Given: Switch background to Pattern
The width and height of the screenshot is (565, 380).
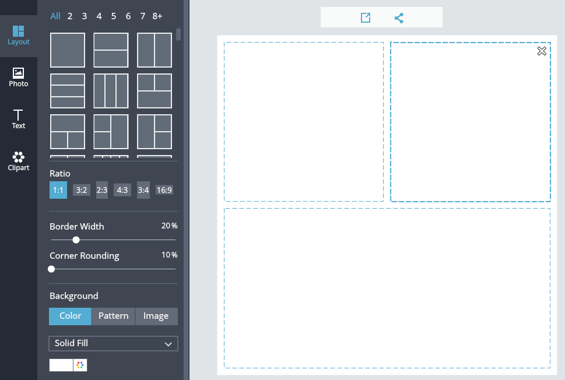Looking at the screenshot, I should tap(113, 316).
